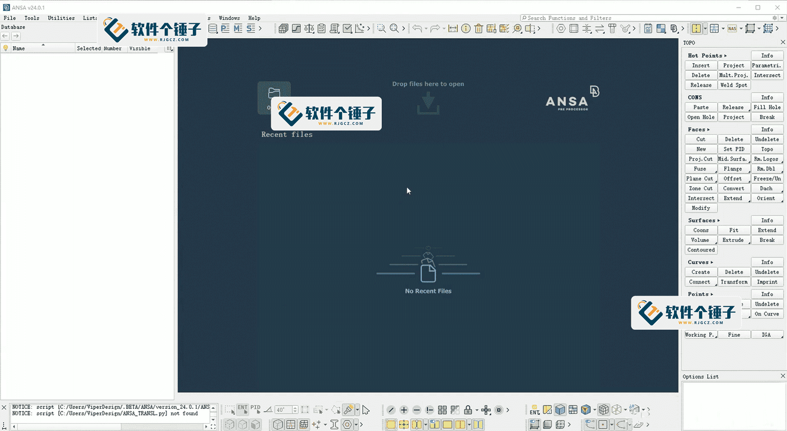Screen dimensions: 787x431
Task: Click the Delete trash can icon
Action: click(479, 29)
